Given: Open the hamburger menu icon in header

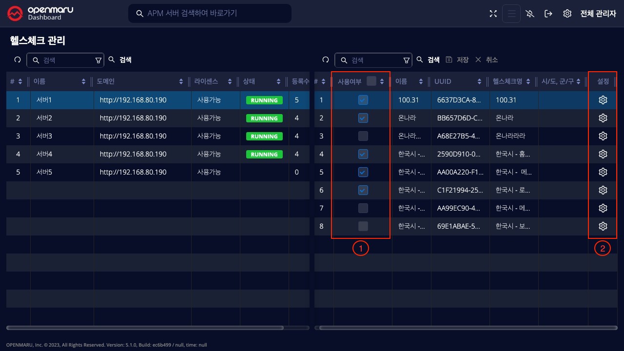Looking at the screenshot, I should 511,14.
